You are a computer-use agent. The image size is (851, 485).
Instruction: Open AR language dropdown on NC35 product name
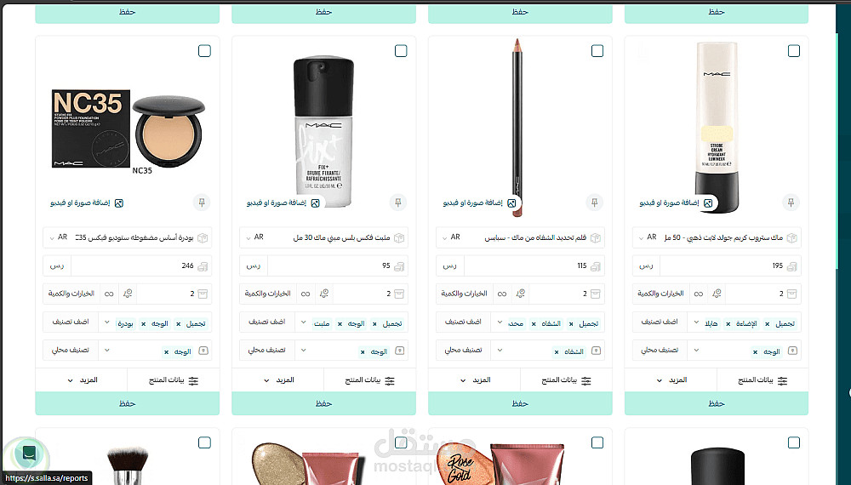(x=59, y=237)
